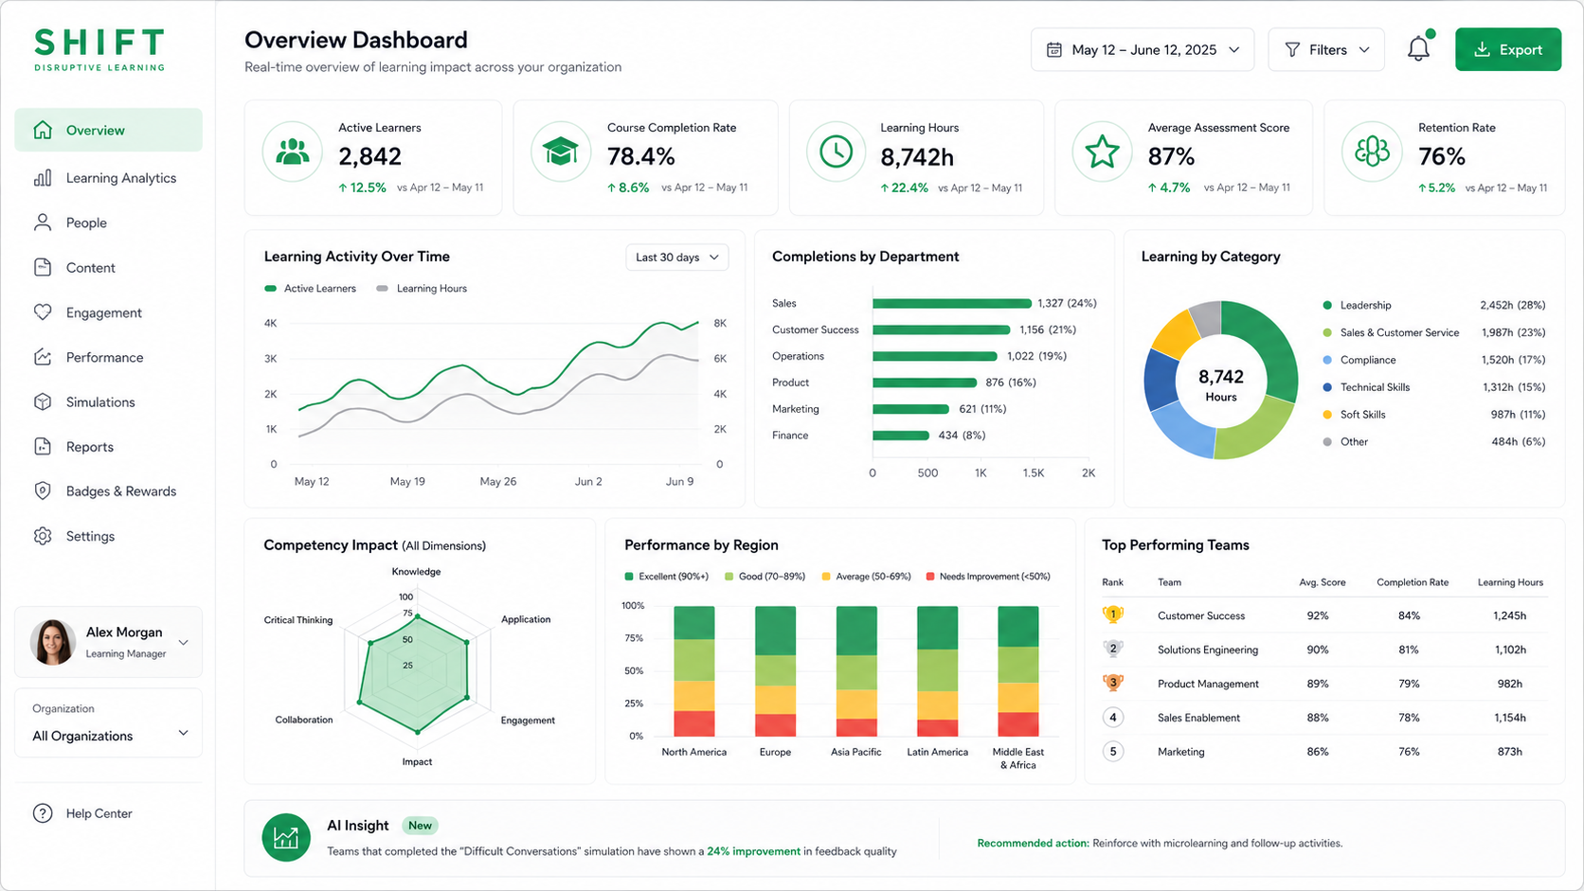The height and width of the screenshot is (891, 1584).
Task: Click the Retention Rate brain icon
Action: point(1372,151)
